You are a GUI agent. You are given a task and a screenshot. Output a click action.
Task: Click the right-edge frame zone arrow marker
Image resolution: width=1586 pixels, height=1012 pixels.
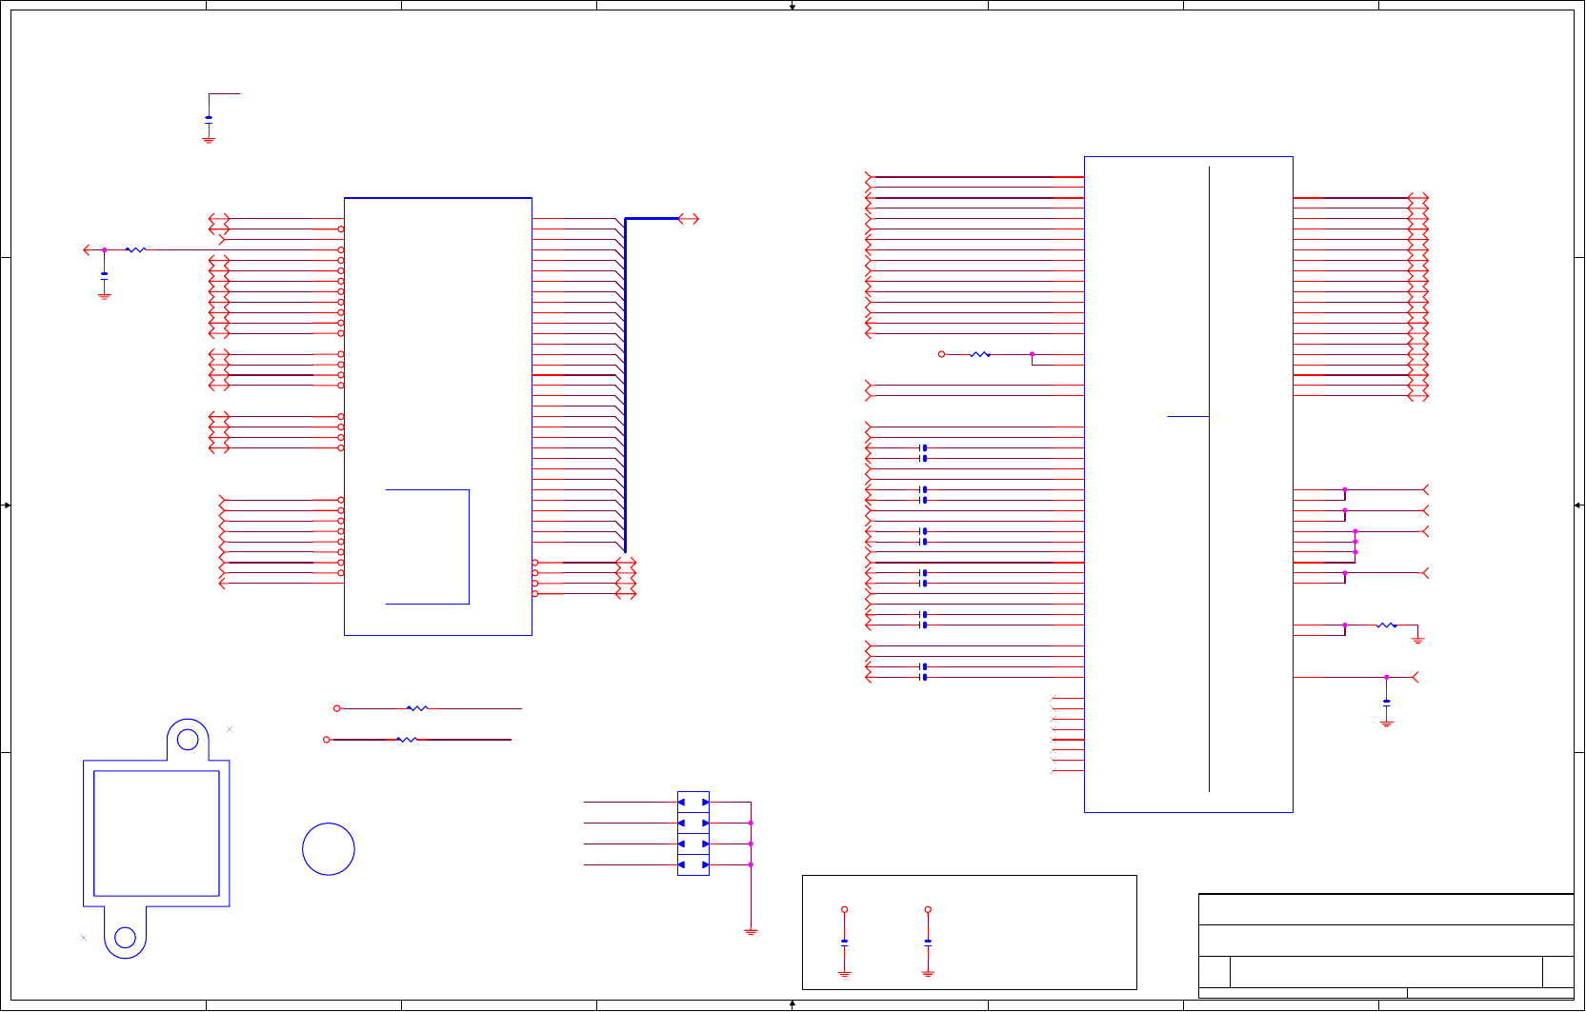click(x=1579, y=506)
